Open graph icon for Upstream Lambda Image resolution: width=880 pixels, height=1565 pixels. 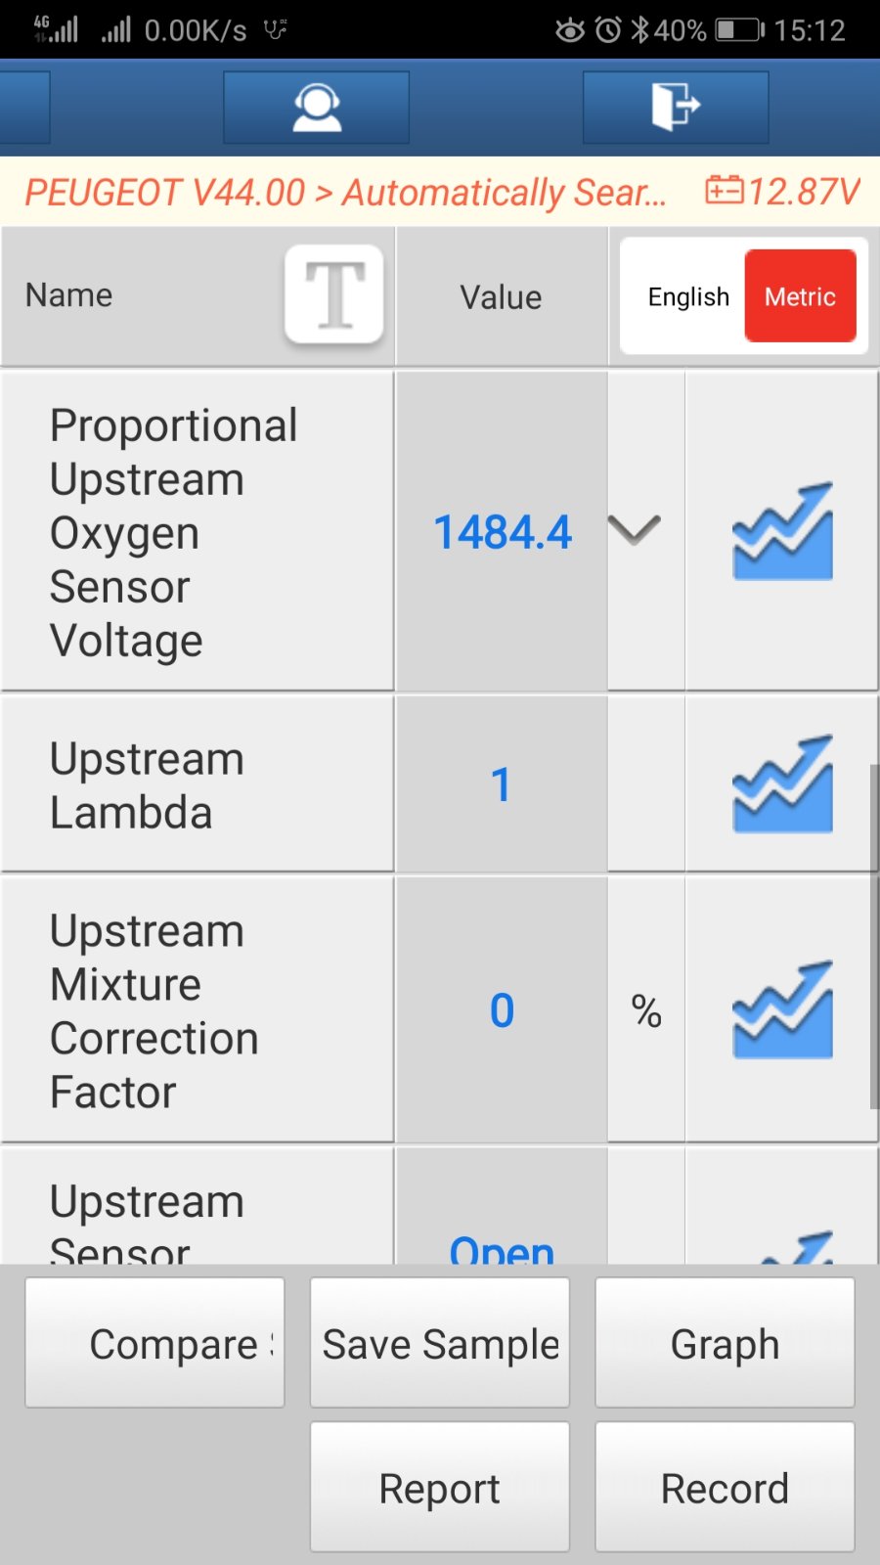coord(782,783)
